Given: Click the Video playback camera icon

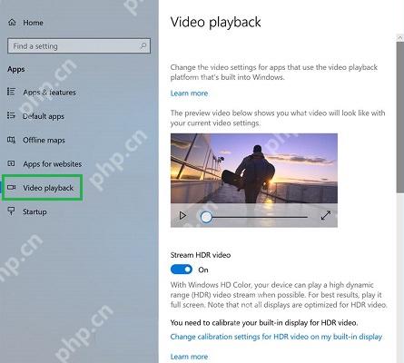Looking at the screenshot, I should coord(11,188).
